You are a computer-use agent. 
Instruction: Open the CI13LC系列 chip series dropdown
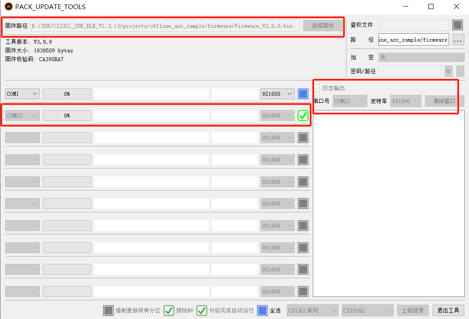coord(312,310)
